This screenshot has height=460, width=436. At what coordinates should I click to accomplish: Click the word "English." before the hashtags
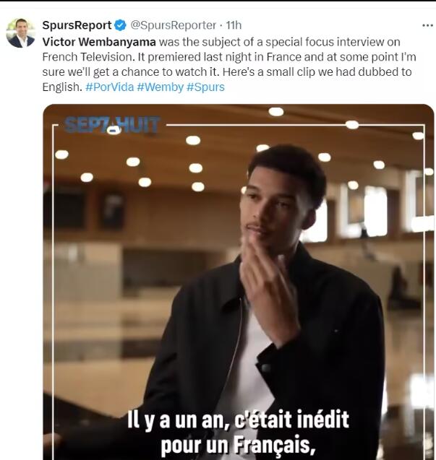62,87
